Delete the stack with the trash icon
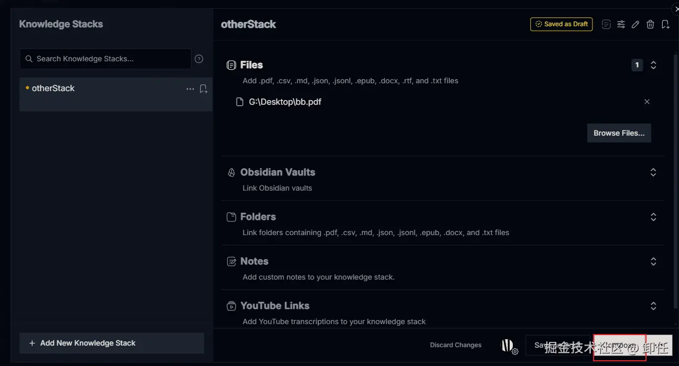The image size is (679, 366). [650, 24]
